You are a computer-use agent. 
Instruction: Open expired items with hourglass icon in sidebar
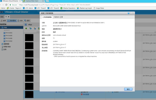click(6, 47)
